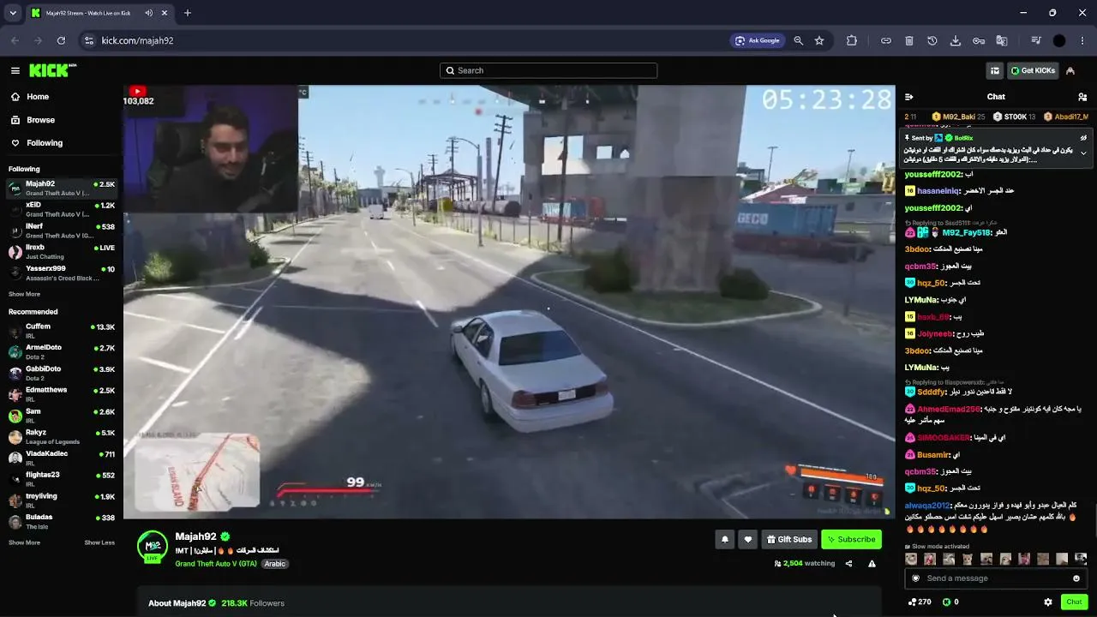Open the Grand Theft Auto V (GTA) category link
Image resolution: width=1097 pixels, height=617 pixels.
click(216, 564)
